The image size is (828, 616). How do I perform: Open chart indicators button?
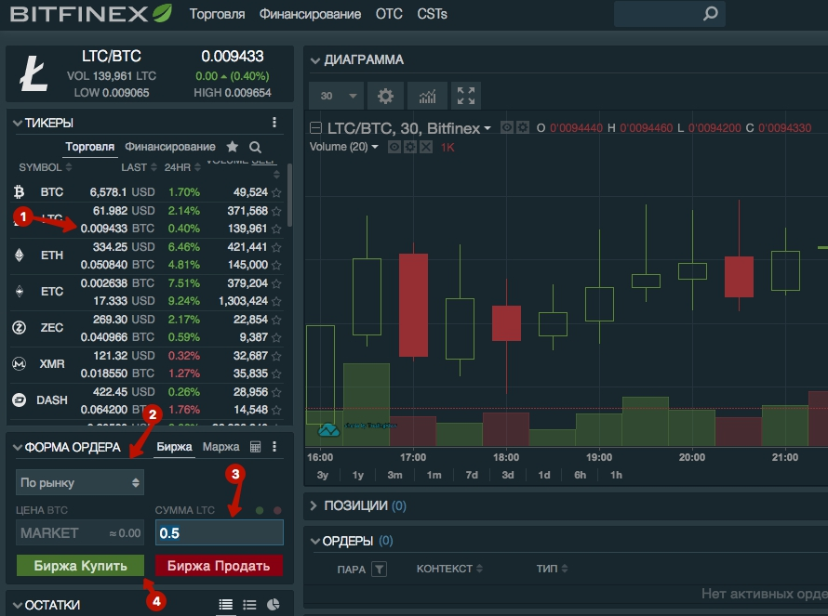coord(428,96)
